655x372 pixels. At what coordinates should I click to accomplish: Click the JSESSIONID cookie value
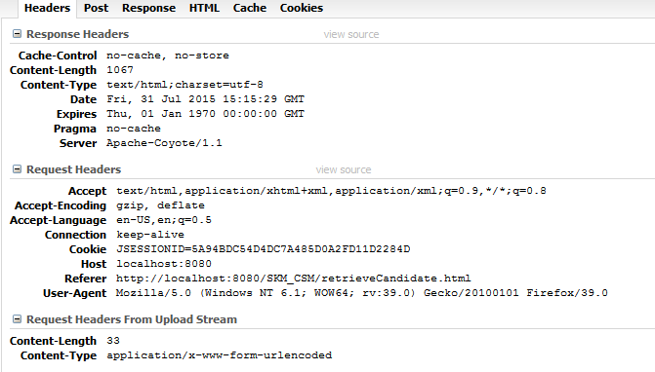point(264,249)
